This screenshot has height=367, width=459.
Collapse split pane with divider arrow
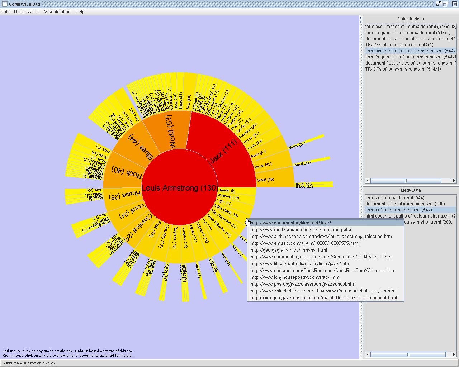(361, 18)
